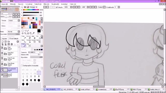The image size is (166, 93).
Task: Create a new normal layer
Action: [2, 41]
